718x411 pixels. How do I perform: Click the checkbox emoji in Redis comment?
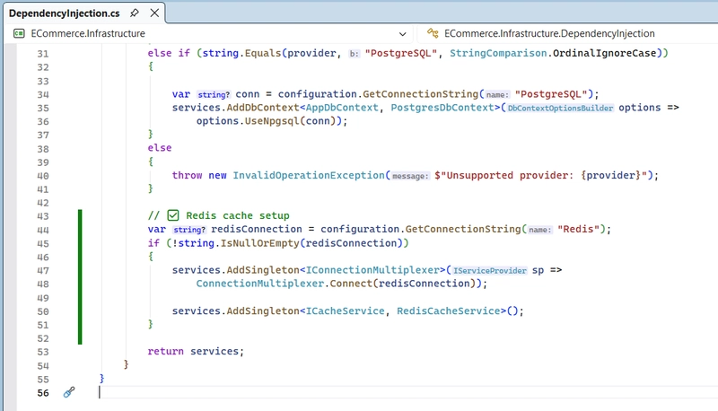point(172,215)
